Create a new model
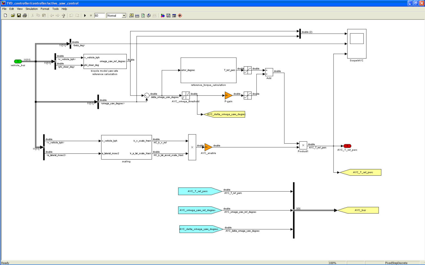Image resolution: width=425 pixels, height=265 pixels. coord(5,16)
